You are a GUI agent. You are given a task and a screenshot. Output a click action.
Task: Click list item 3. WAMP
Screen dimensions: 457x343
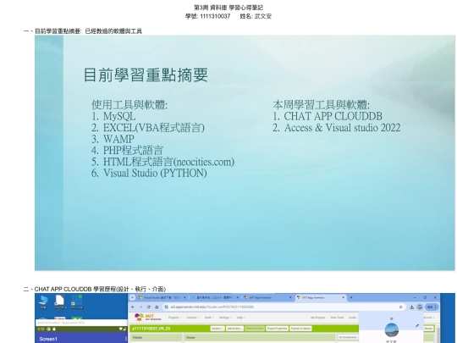113,139
